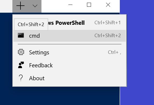This screenshot has width=154, height=105.
Task: Click the Ctrl+Shift+2 tooltip box
Action: pos(31,24)
